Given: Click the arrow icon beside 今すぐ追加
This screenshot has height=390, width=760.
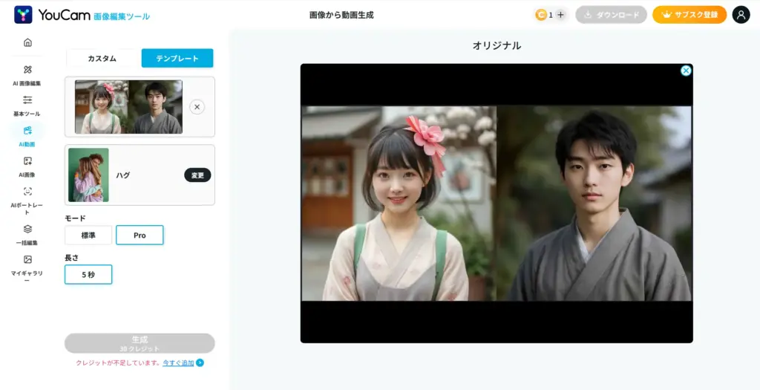Looking at the screenshot, I should click(x=200, y=363).
